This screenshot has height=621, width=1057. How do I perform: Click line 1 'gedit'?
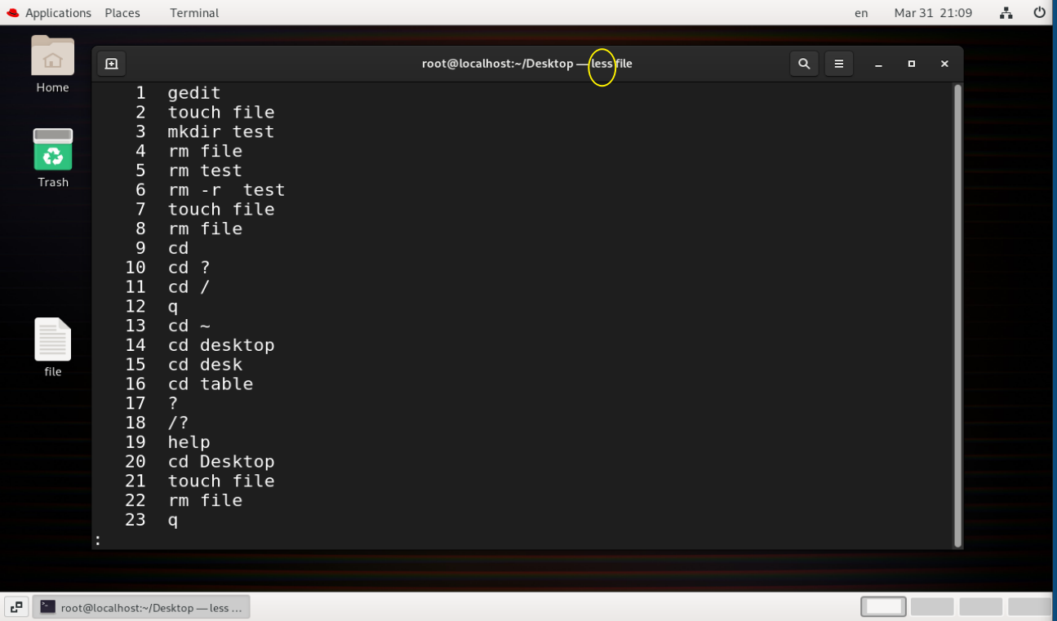(194, 93)
